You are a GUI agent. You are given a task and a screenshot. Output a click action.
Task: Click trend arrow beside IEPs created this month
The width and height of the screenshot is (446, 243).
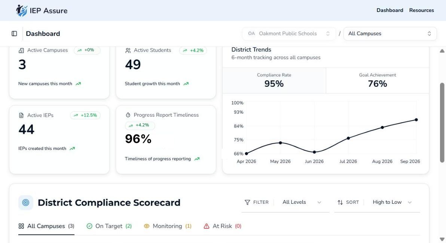pos(72,148)
